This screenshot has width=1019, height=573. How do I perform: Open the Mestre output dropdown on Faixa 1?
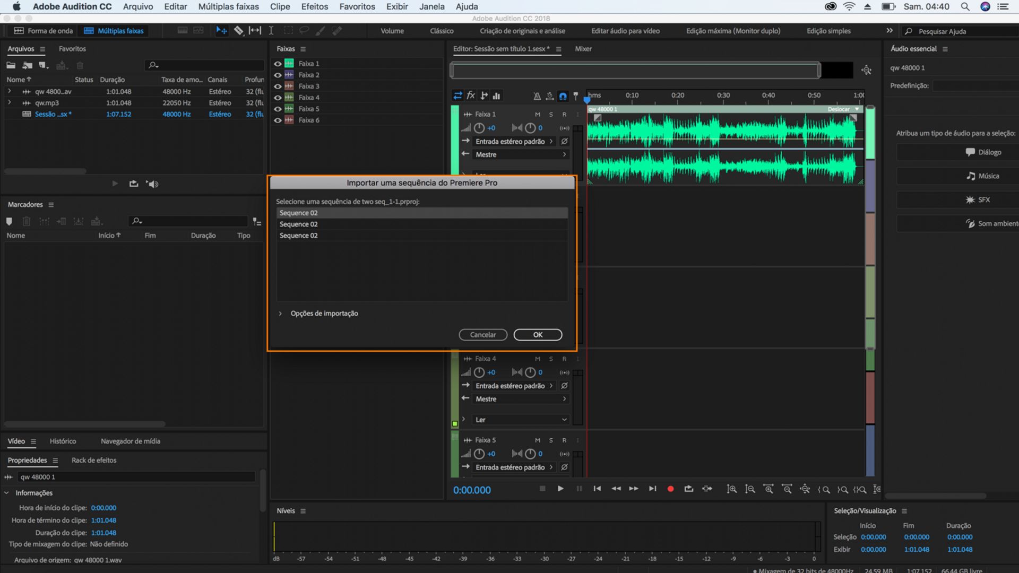(564, 154)
